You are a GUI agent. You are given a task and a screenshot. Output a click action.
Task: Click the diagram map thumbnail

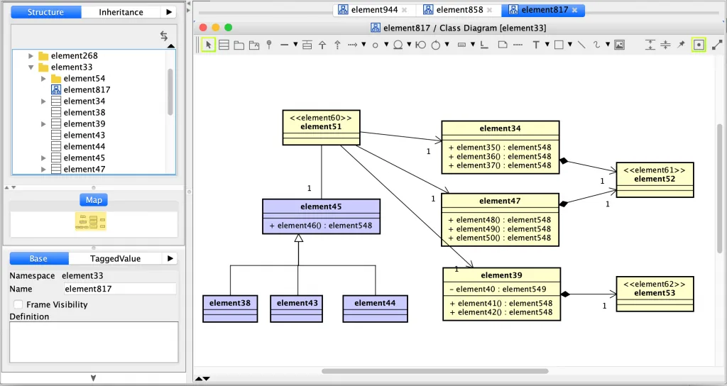91,221
